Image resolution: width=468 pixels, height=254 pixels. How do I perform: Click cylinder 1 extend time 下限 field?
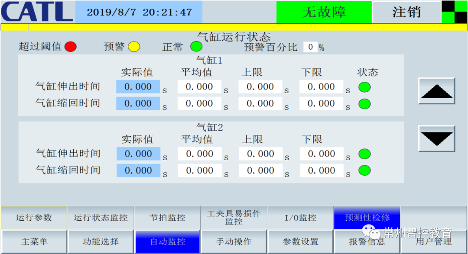[321, 87]
